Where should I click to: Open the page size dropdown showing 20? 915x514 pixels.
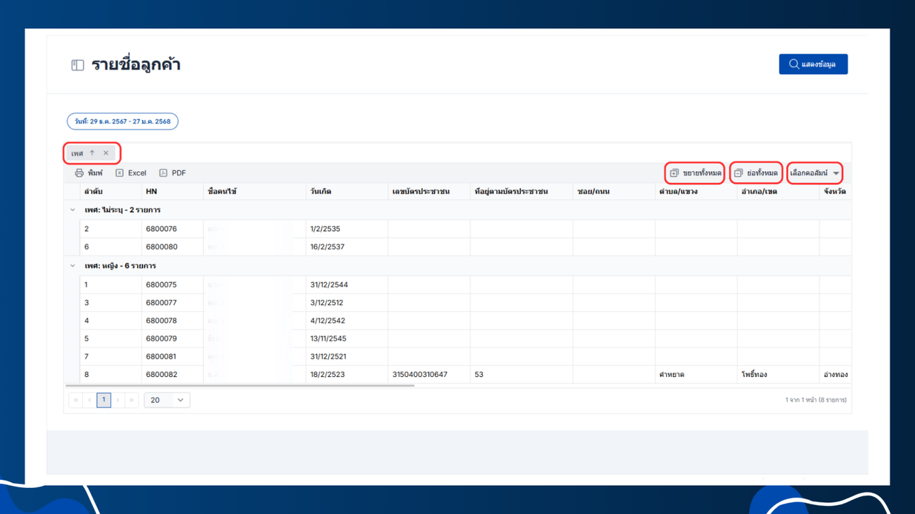pyautogui.click(x=167, y=400)
